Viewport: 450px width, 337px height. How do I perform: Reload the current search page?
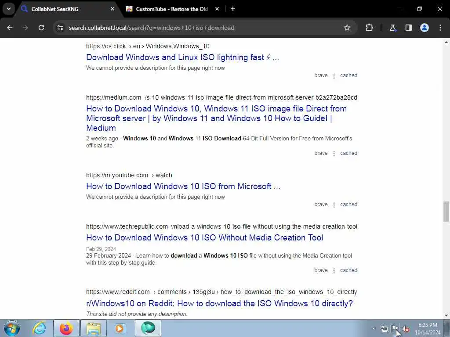(x=41, y=28)
